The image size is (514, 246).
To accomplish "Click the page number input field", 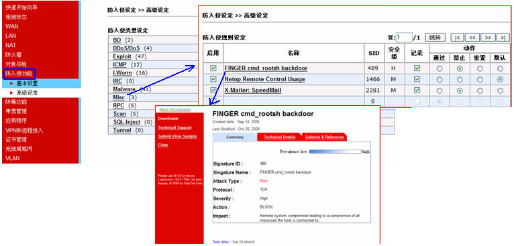I will click(x=404, y=38).
